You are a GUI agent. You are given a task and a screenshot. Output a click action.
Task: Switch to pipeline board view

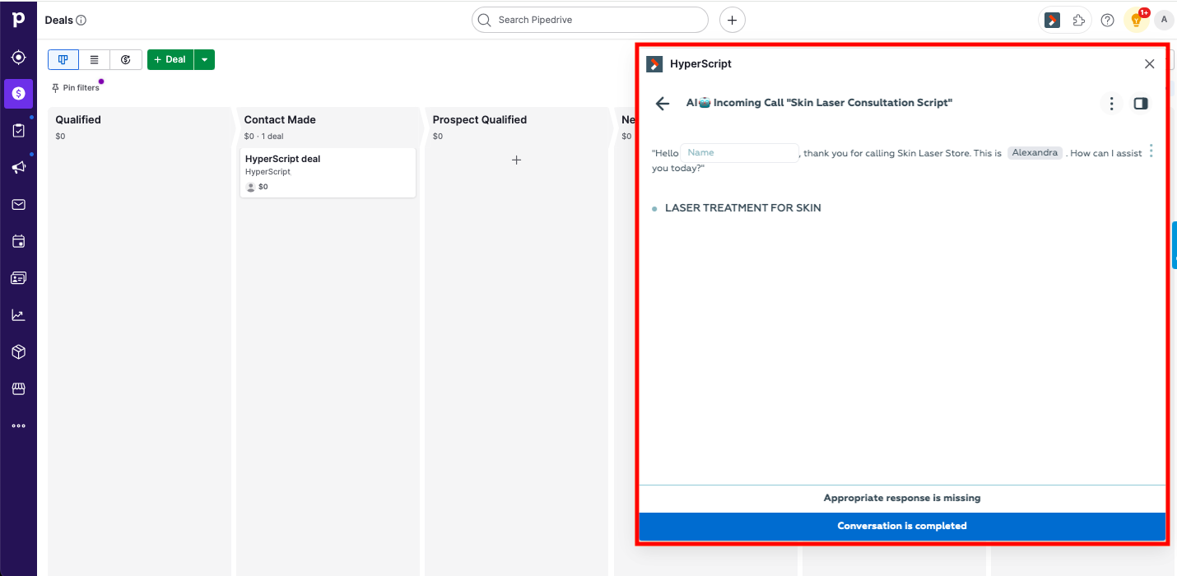pyautogui.click(x=63, y=59)
